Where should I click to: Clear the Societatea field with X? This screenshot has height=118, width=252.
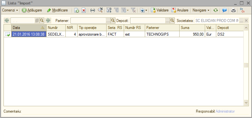click(x=246, y=21)
